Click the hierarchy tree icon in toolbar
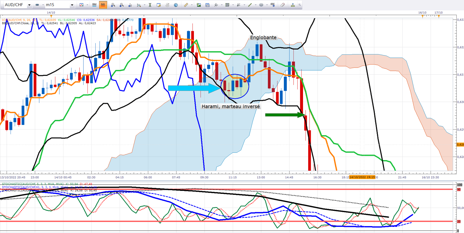Image resolution: width=464 pixels, height=233 pixels. [x=293, y=5]
